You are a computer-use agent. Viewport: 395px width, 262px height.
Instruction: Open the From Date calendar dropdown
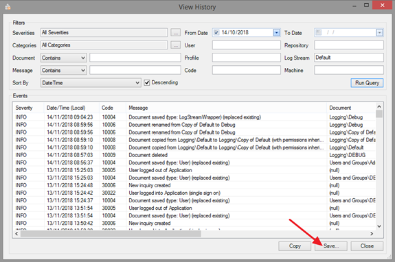pos(277,32)
